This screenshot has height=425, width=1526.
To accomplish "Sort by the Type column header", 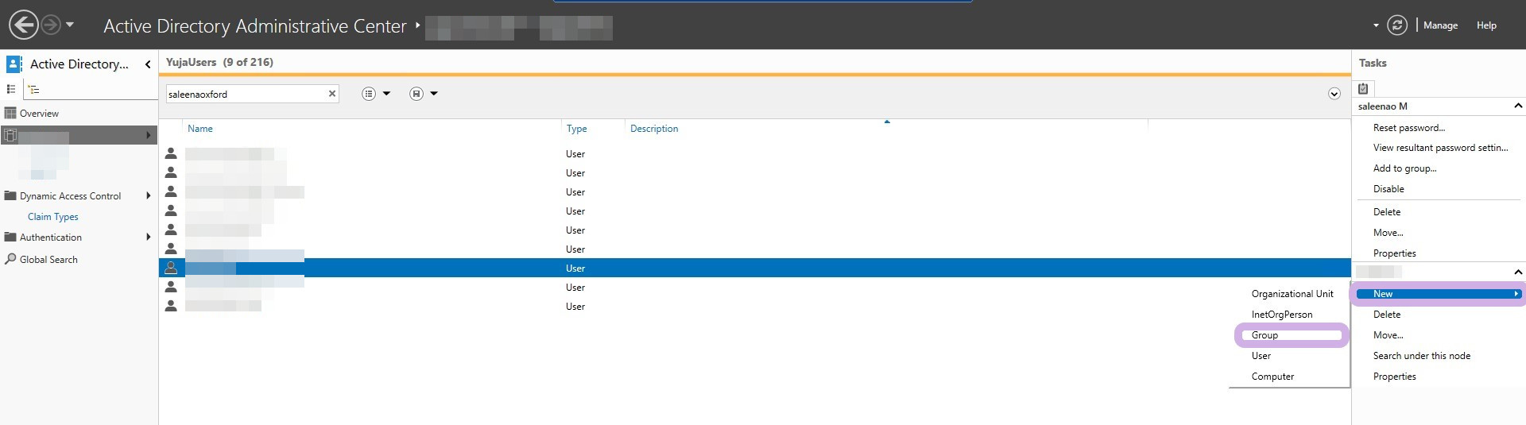I will [577, 129].
